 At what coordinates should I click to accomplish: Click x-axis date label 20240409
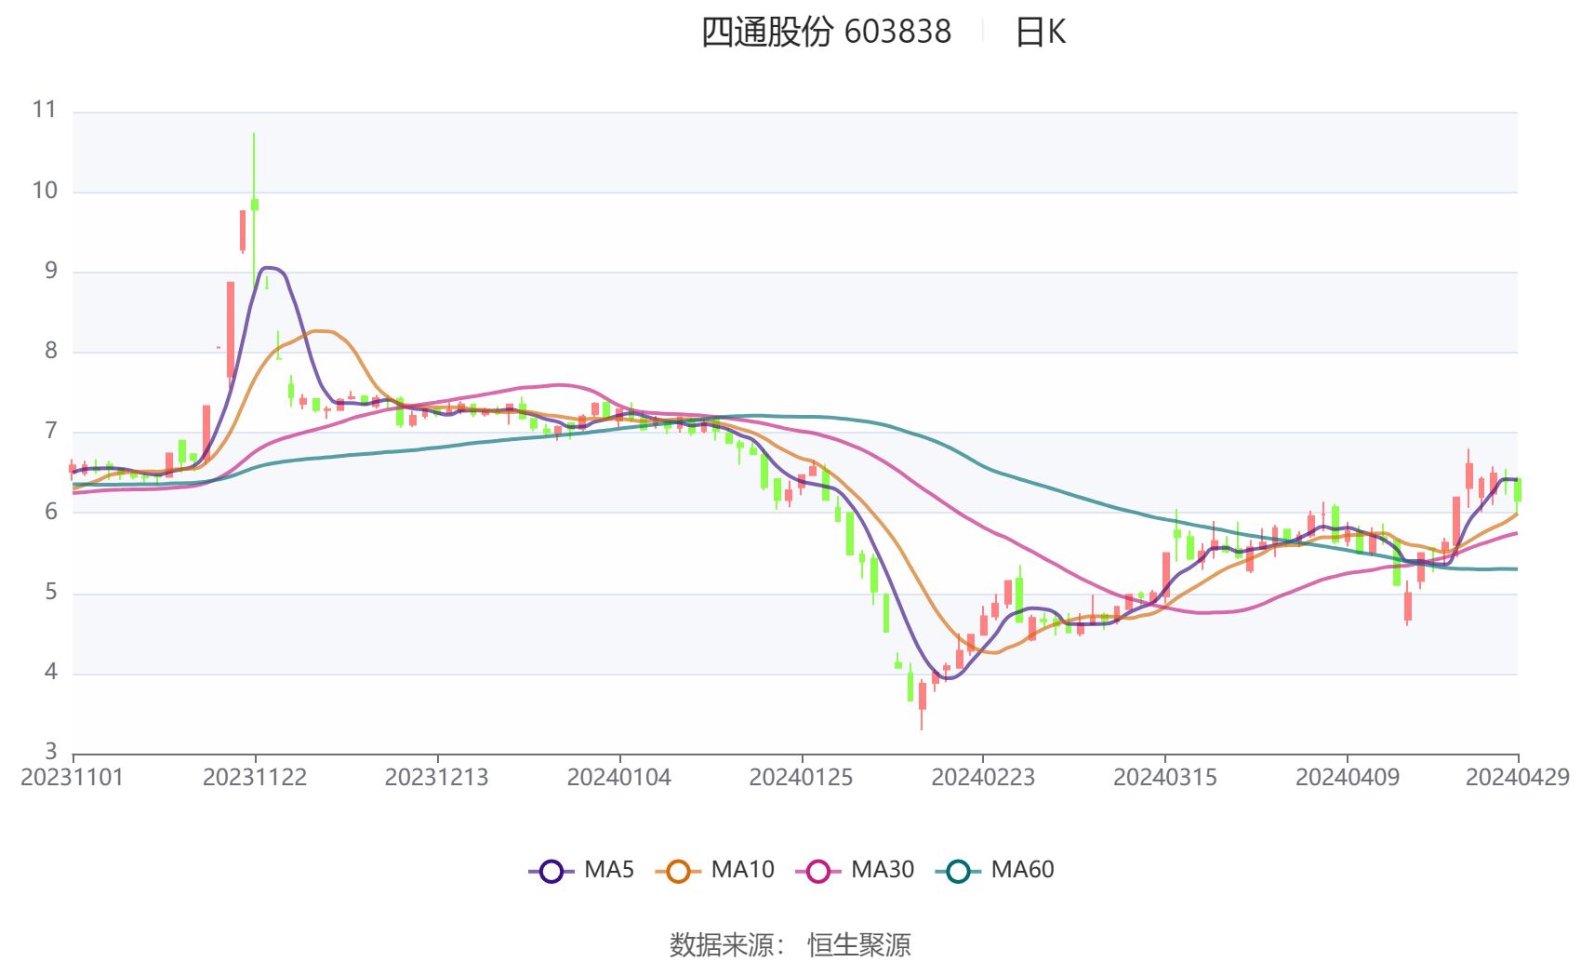[1348, 778]
